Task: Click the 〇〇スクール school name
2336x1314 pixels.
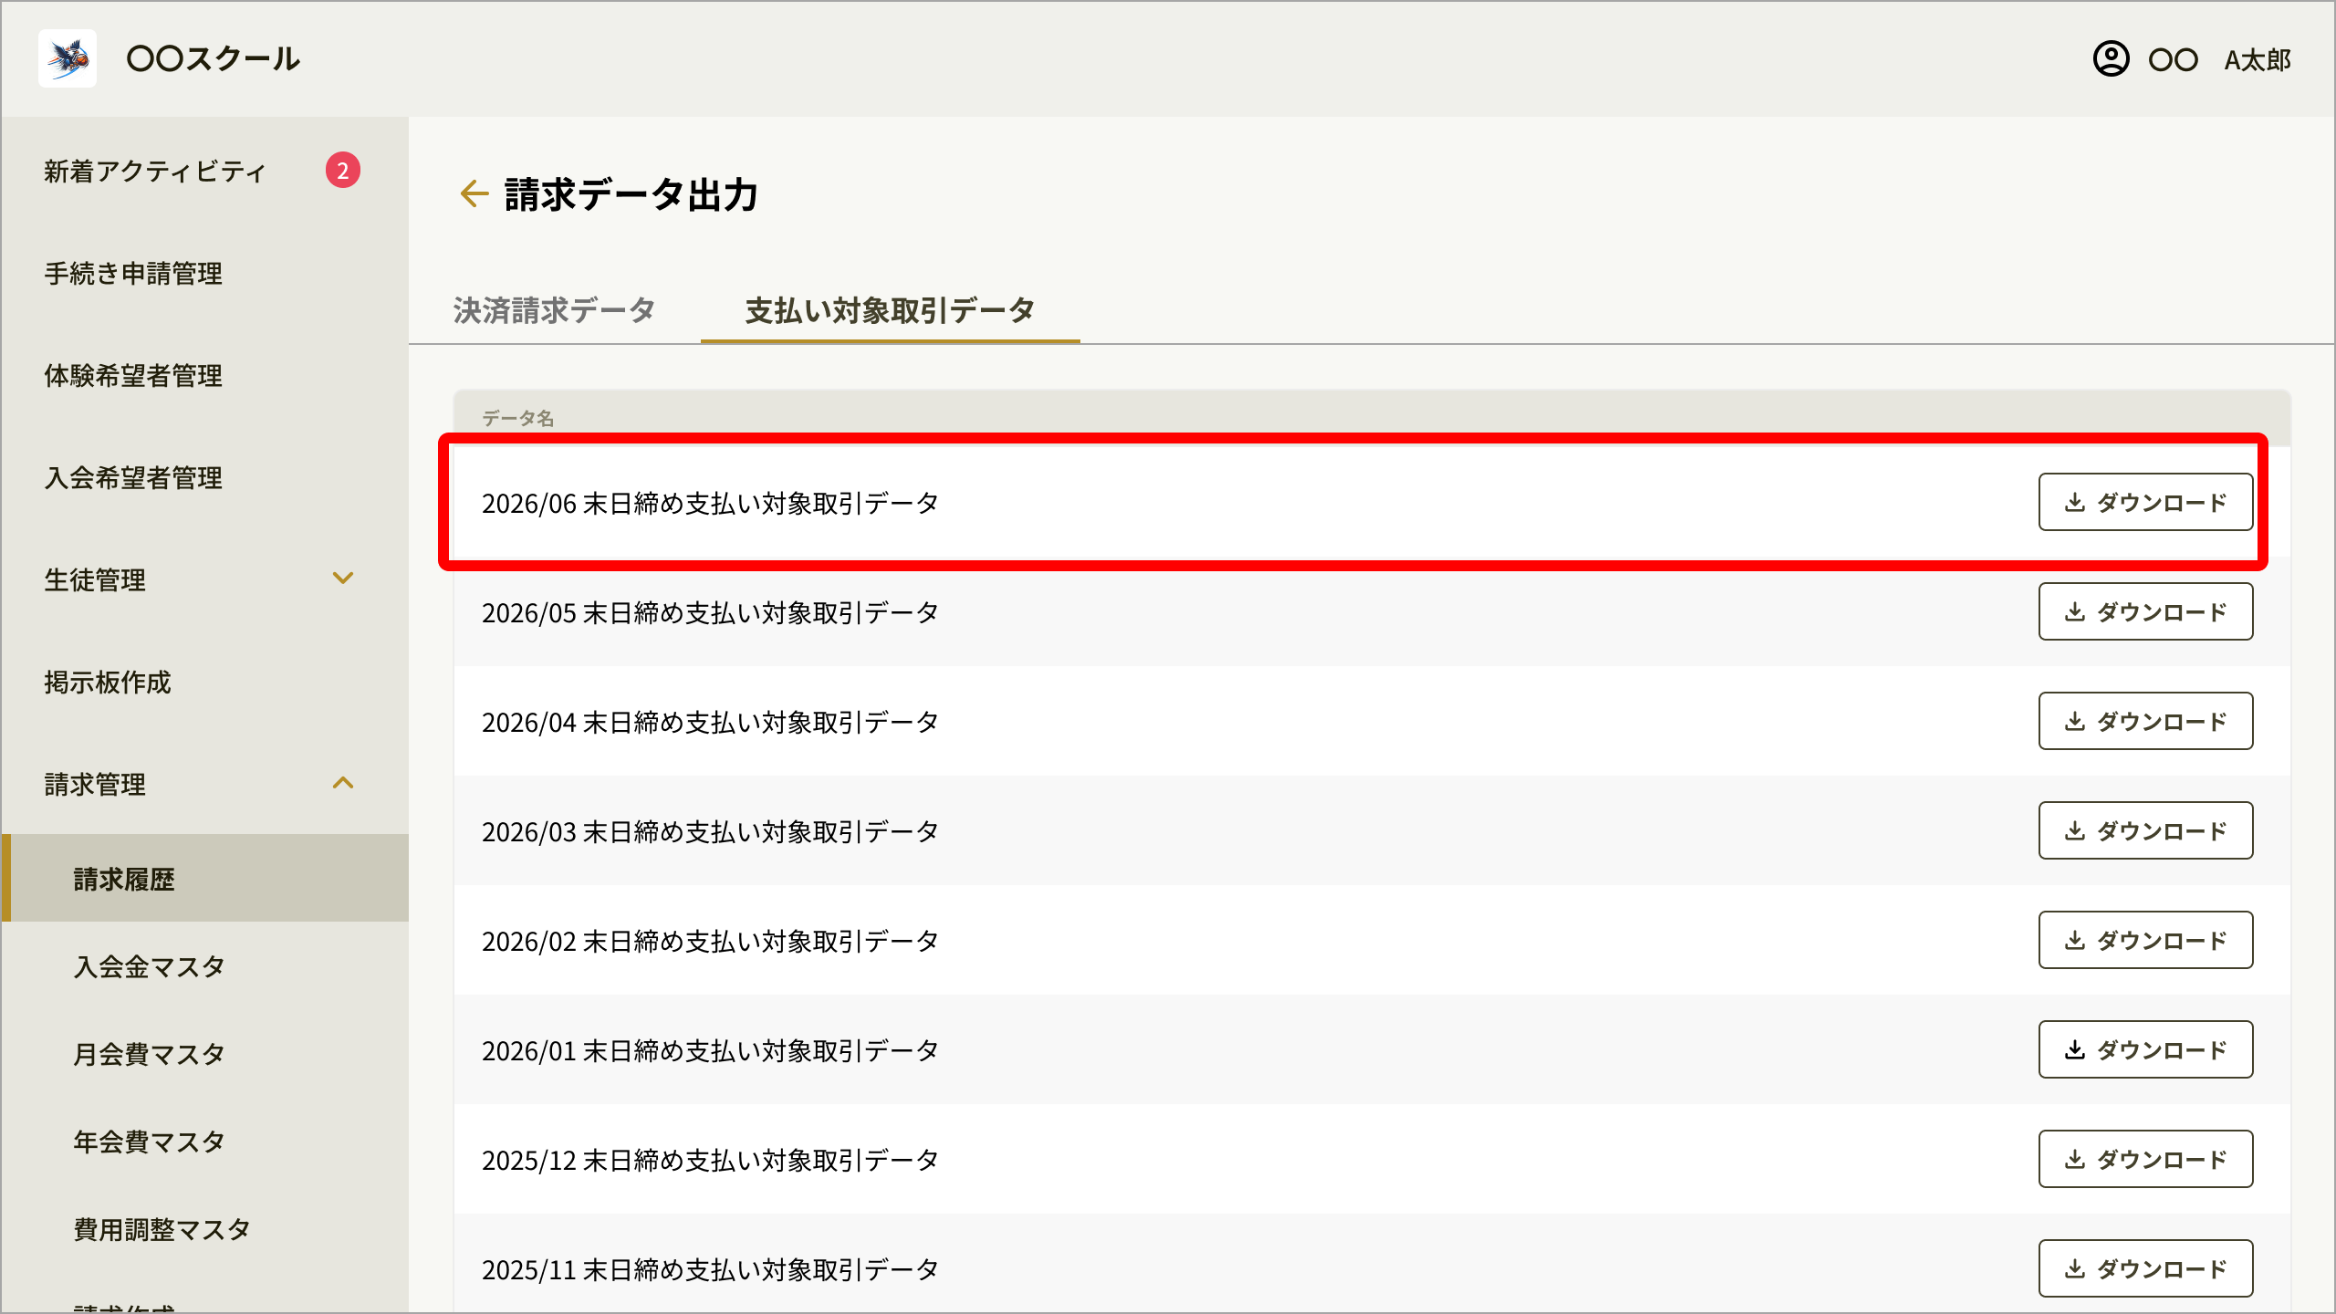Action: [x=214, y=59]
